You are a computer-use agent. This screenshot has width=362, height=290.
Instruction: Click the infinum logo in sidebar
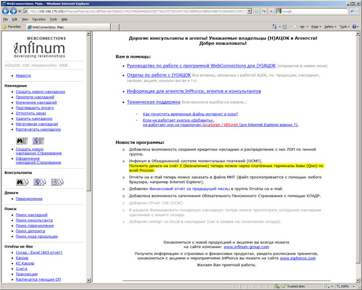pyautogui.click(x=40, y=48)
